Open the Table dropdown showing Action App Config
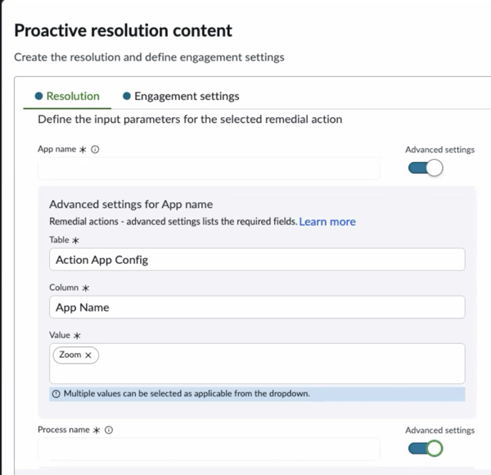Viewport: 491px width, 475px height. coord(257,260)
